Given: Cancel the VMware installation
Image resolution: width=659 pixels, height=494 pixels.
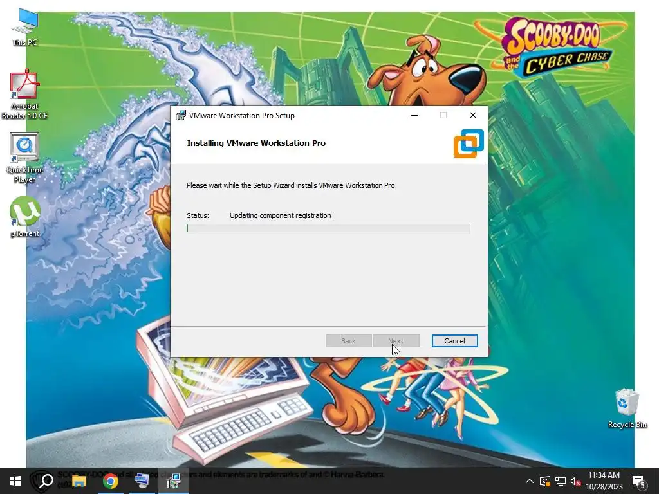Looking at the screenshot, I should coord(454,341).
